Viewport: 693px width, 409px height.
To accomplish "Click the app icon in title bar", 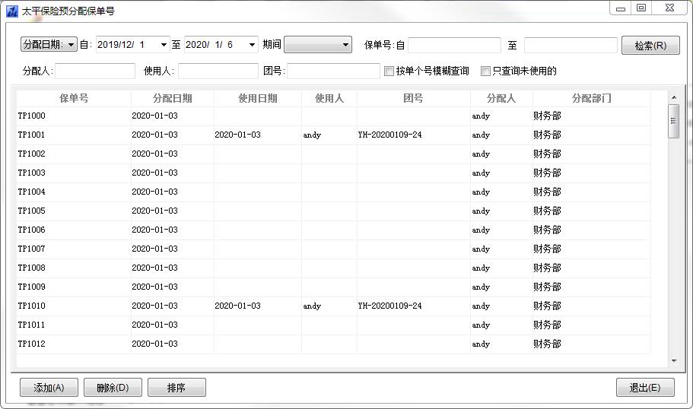I will point(11,11).
